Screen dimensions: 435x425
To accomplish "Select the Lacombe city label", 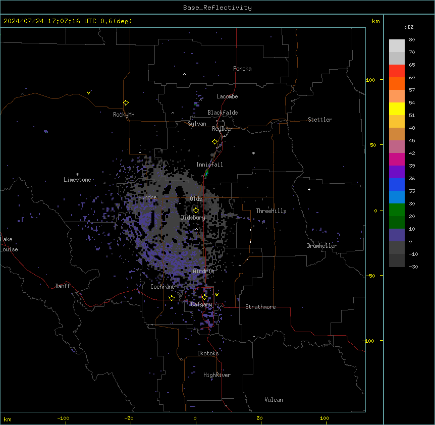I will pos(227,96).
